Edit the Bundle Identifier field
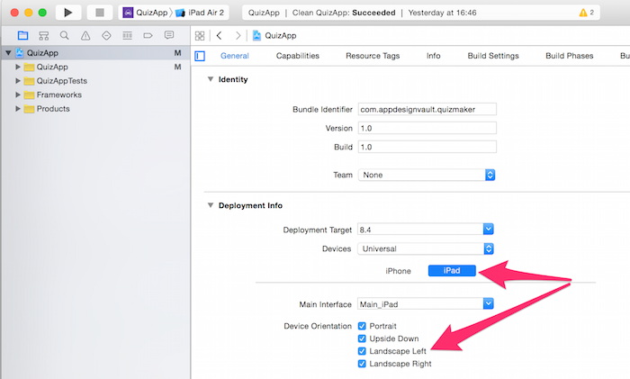Image resolution: width=630 pixels, height=379 pixels. tap(427, 109)
